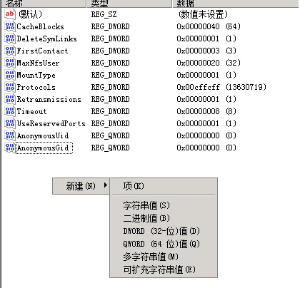
Task: Select the FirstContact registry value icon
Action: 10,51
